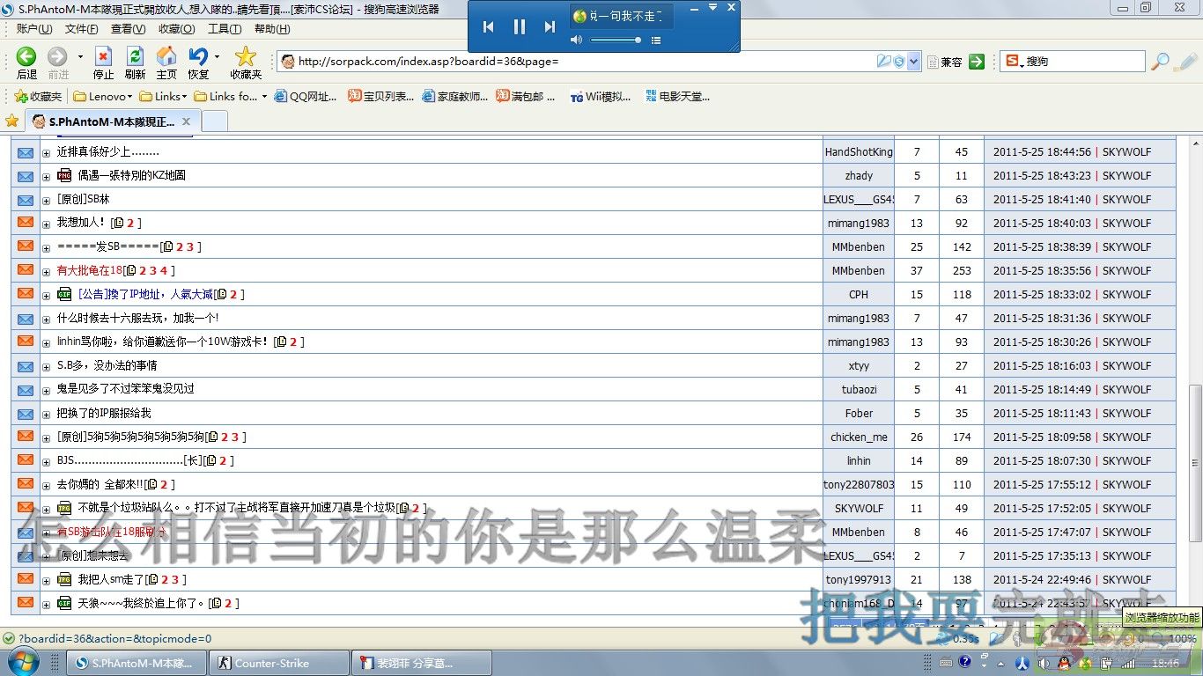Viewport: 1203px width, 676px height.
Task: Expand the address bar history dropdown arrow
Action: click(913, 62)
